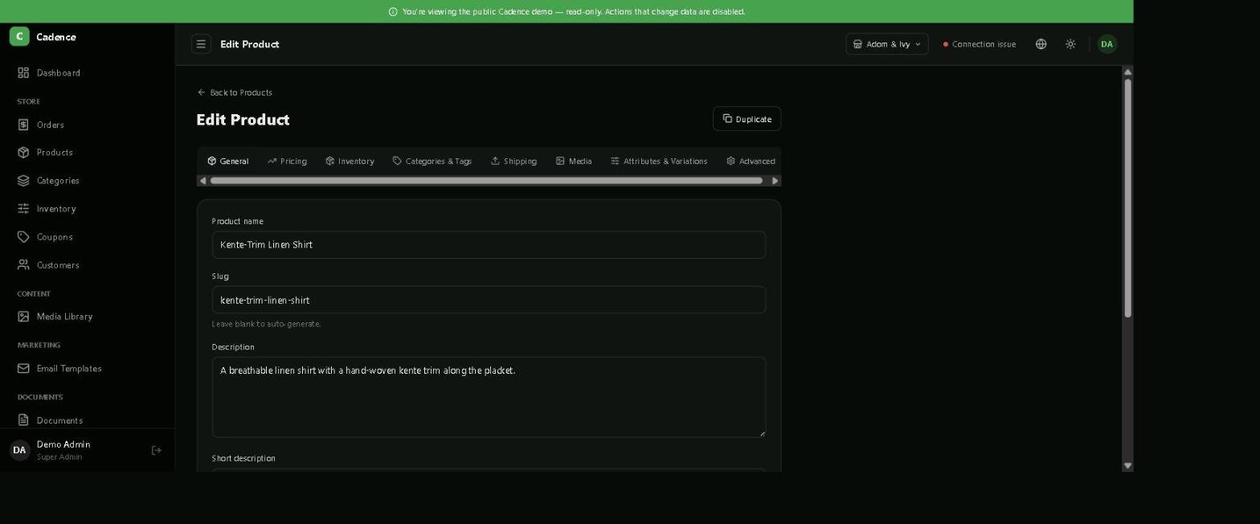Click the Description textarea resize handle
The image size is (1260, 524).
[x=761, y=433]
